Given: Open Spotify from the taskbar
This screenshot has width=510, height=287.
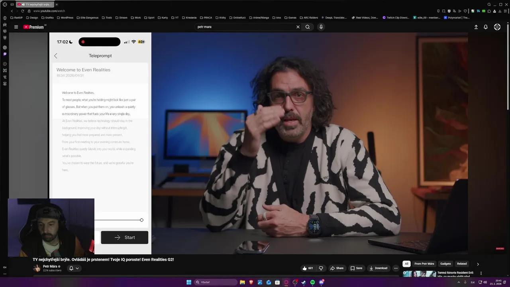Looking at the screenshot, I should pyautogui.click(x=312, y=282).
